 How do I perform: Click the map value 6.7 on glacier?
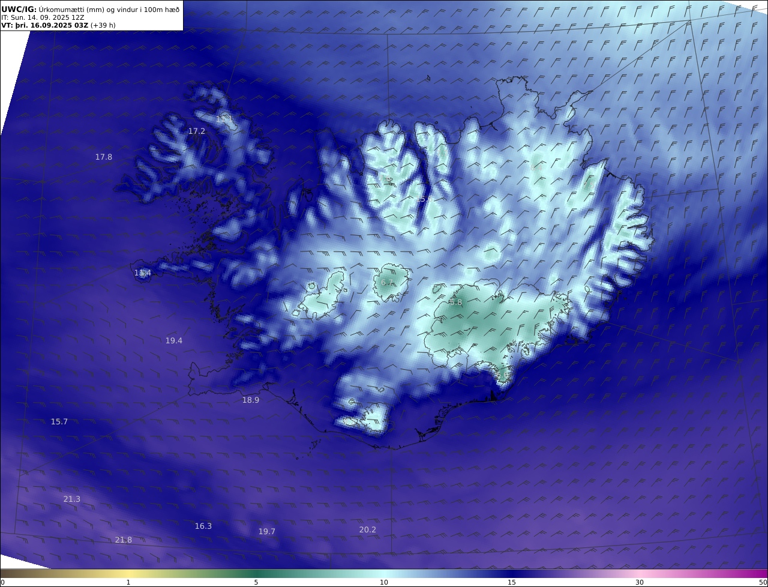point(388,282)
